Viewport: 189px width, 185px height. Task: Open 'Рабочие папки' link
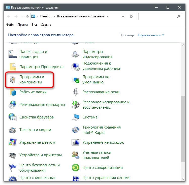(x=33, y=92)
